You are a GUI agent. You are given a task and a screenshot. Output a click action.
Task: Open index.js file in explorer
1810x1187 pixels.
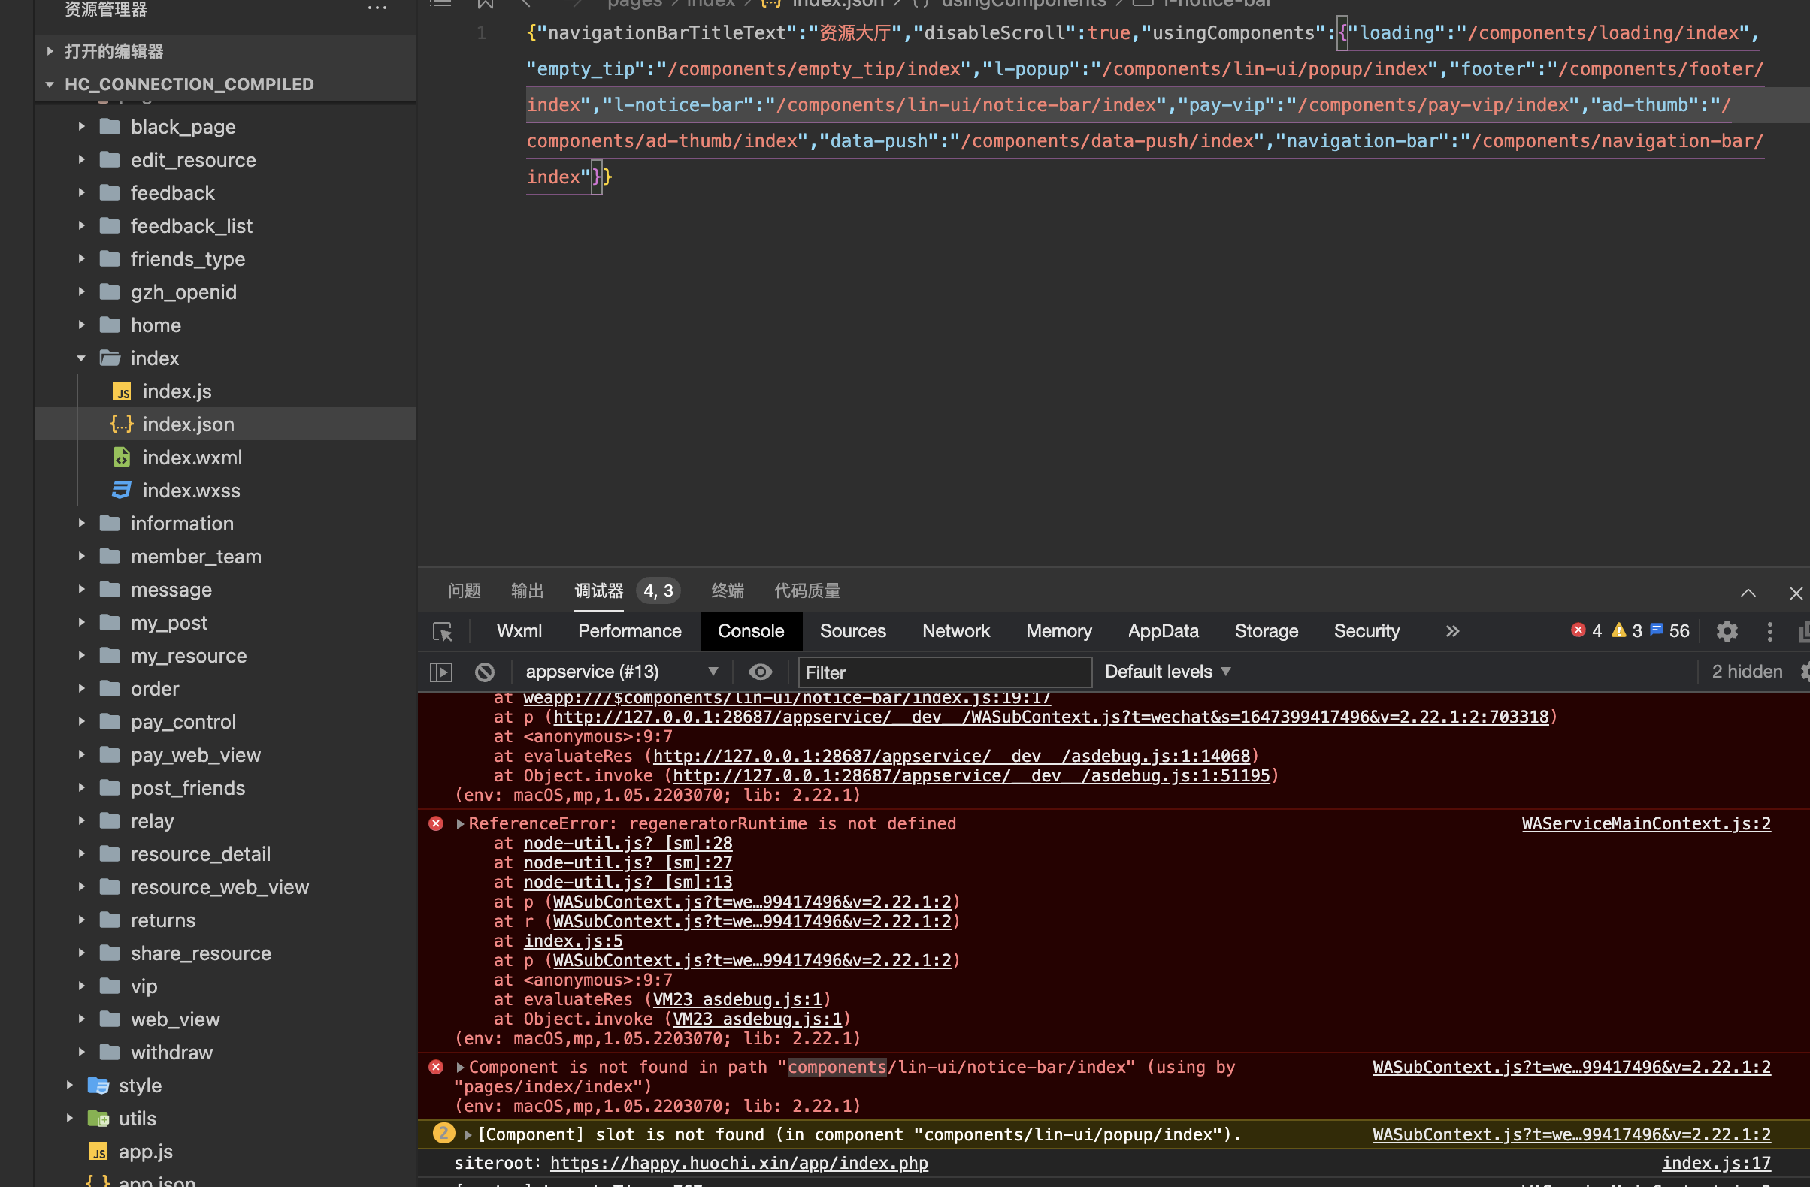177,391
